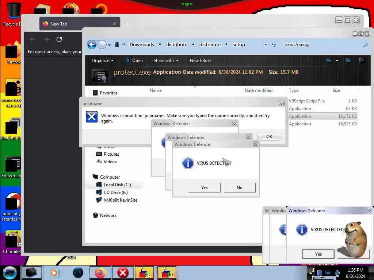
Task: Select the 16,515 KB Application row
Action: 323,124
